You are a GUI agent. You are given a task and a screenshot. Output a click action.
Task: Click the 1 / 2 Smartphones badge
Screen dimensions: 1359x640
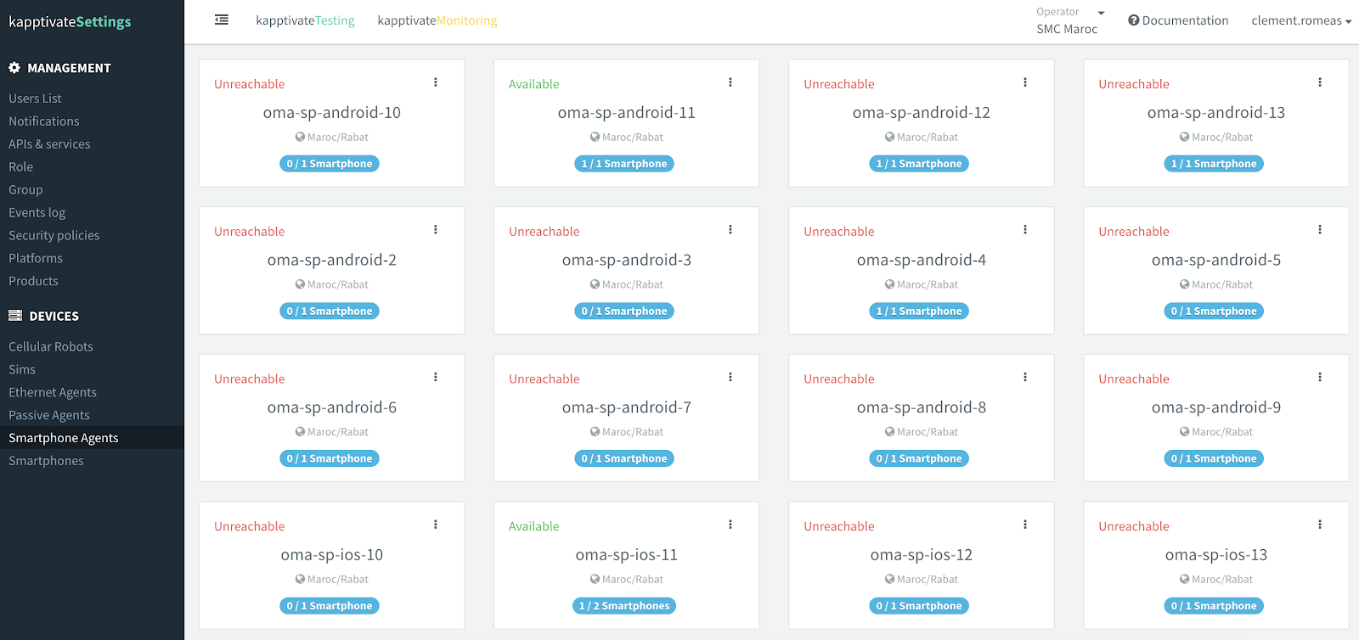[x=624, y=606]
